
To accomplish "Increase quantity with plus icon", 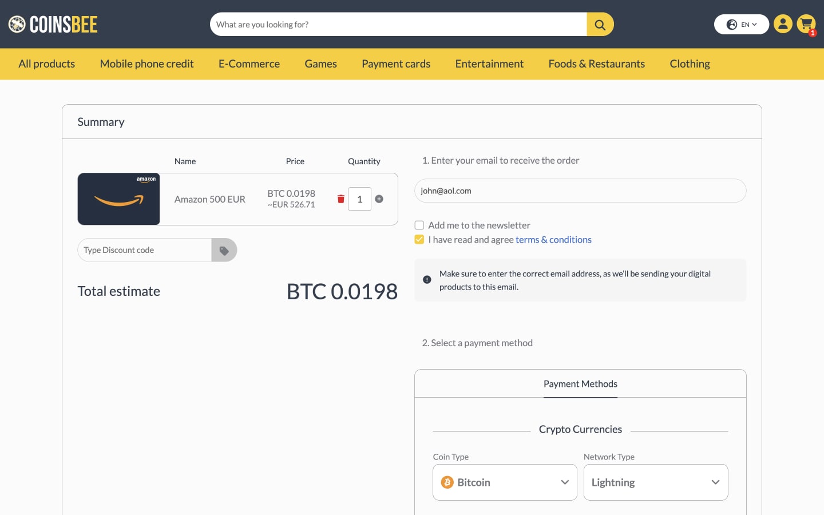I will click(379, 199).
